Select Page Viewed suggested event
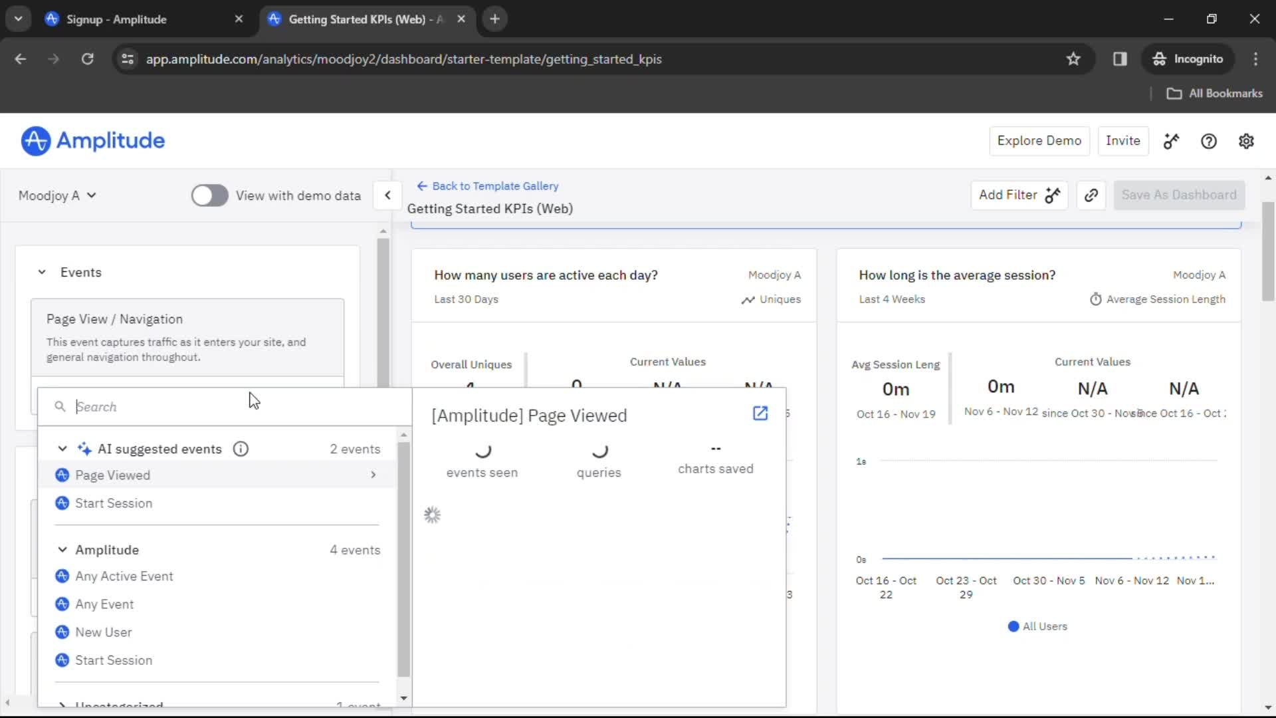 (217, 475)
